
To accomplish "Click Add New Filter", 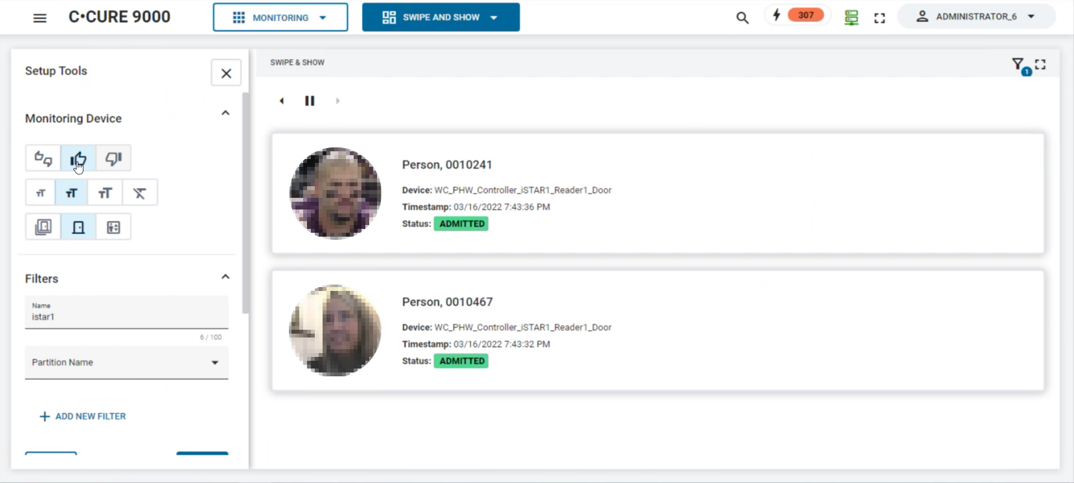I will pos(83,416).
